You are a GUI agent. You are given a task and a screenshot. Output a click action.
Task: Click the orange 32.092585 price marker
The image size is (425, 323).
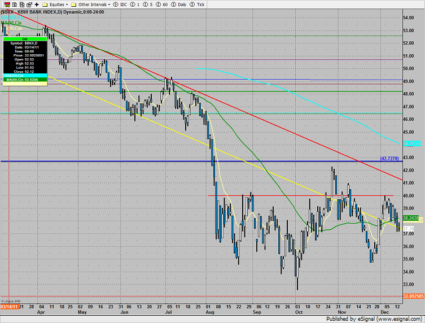pos(414,296)
